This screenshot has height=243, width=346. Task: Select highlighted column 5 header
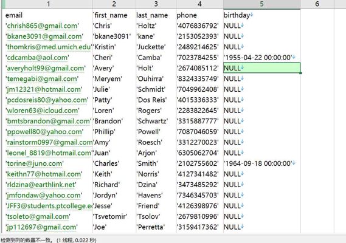tap(261, 4)
